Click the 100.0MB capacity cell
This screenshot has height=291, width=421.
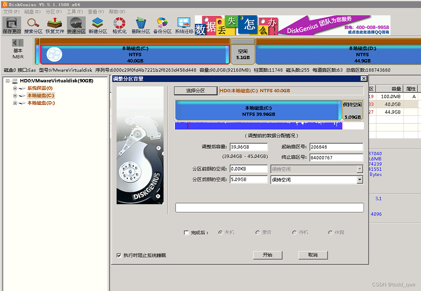coord(389,97)
